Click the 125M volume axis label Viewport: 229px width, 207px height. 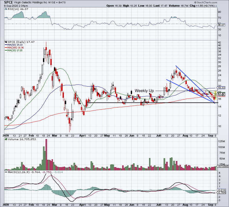pos(222,141)
